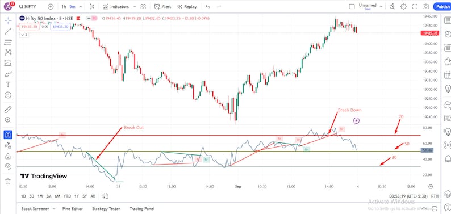Expand the indicator favorites dropdown arrow

point(135,6)
